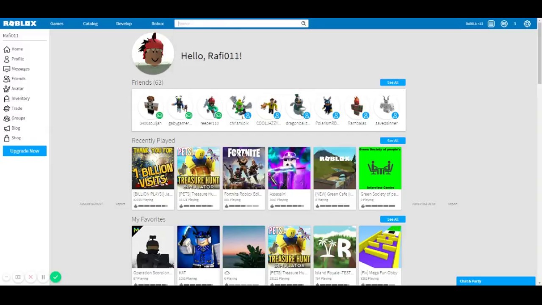Open the Fortnite Roblox Edition game
Viewport: 542px width, 305px height.
pos(244,168)
